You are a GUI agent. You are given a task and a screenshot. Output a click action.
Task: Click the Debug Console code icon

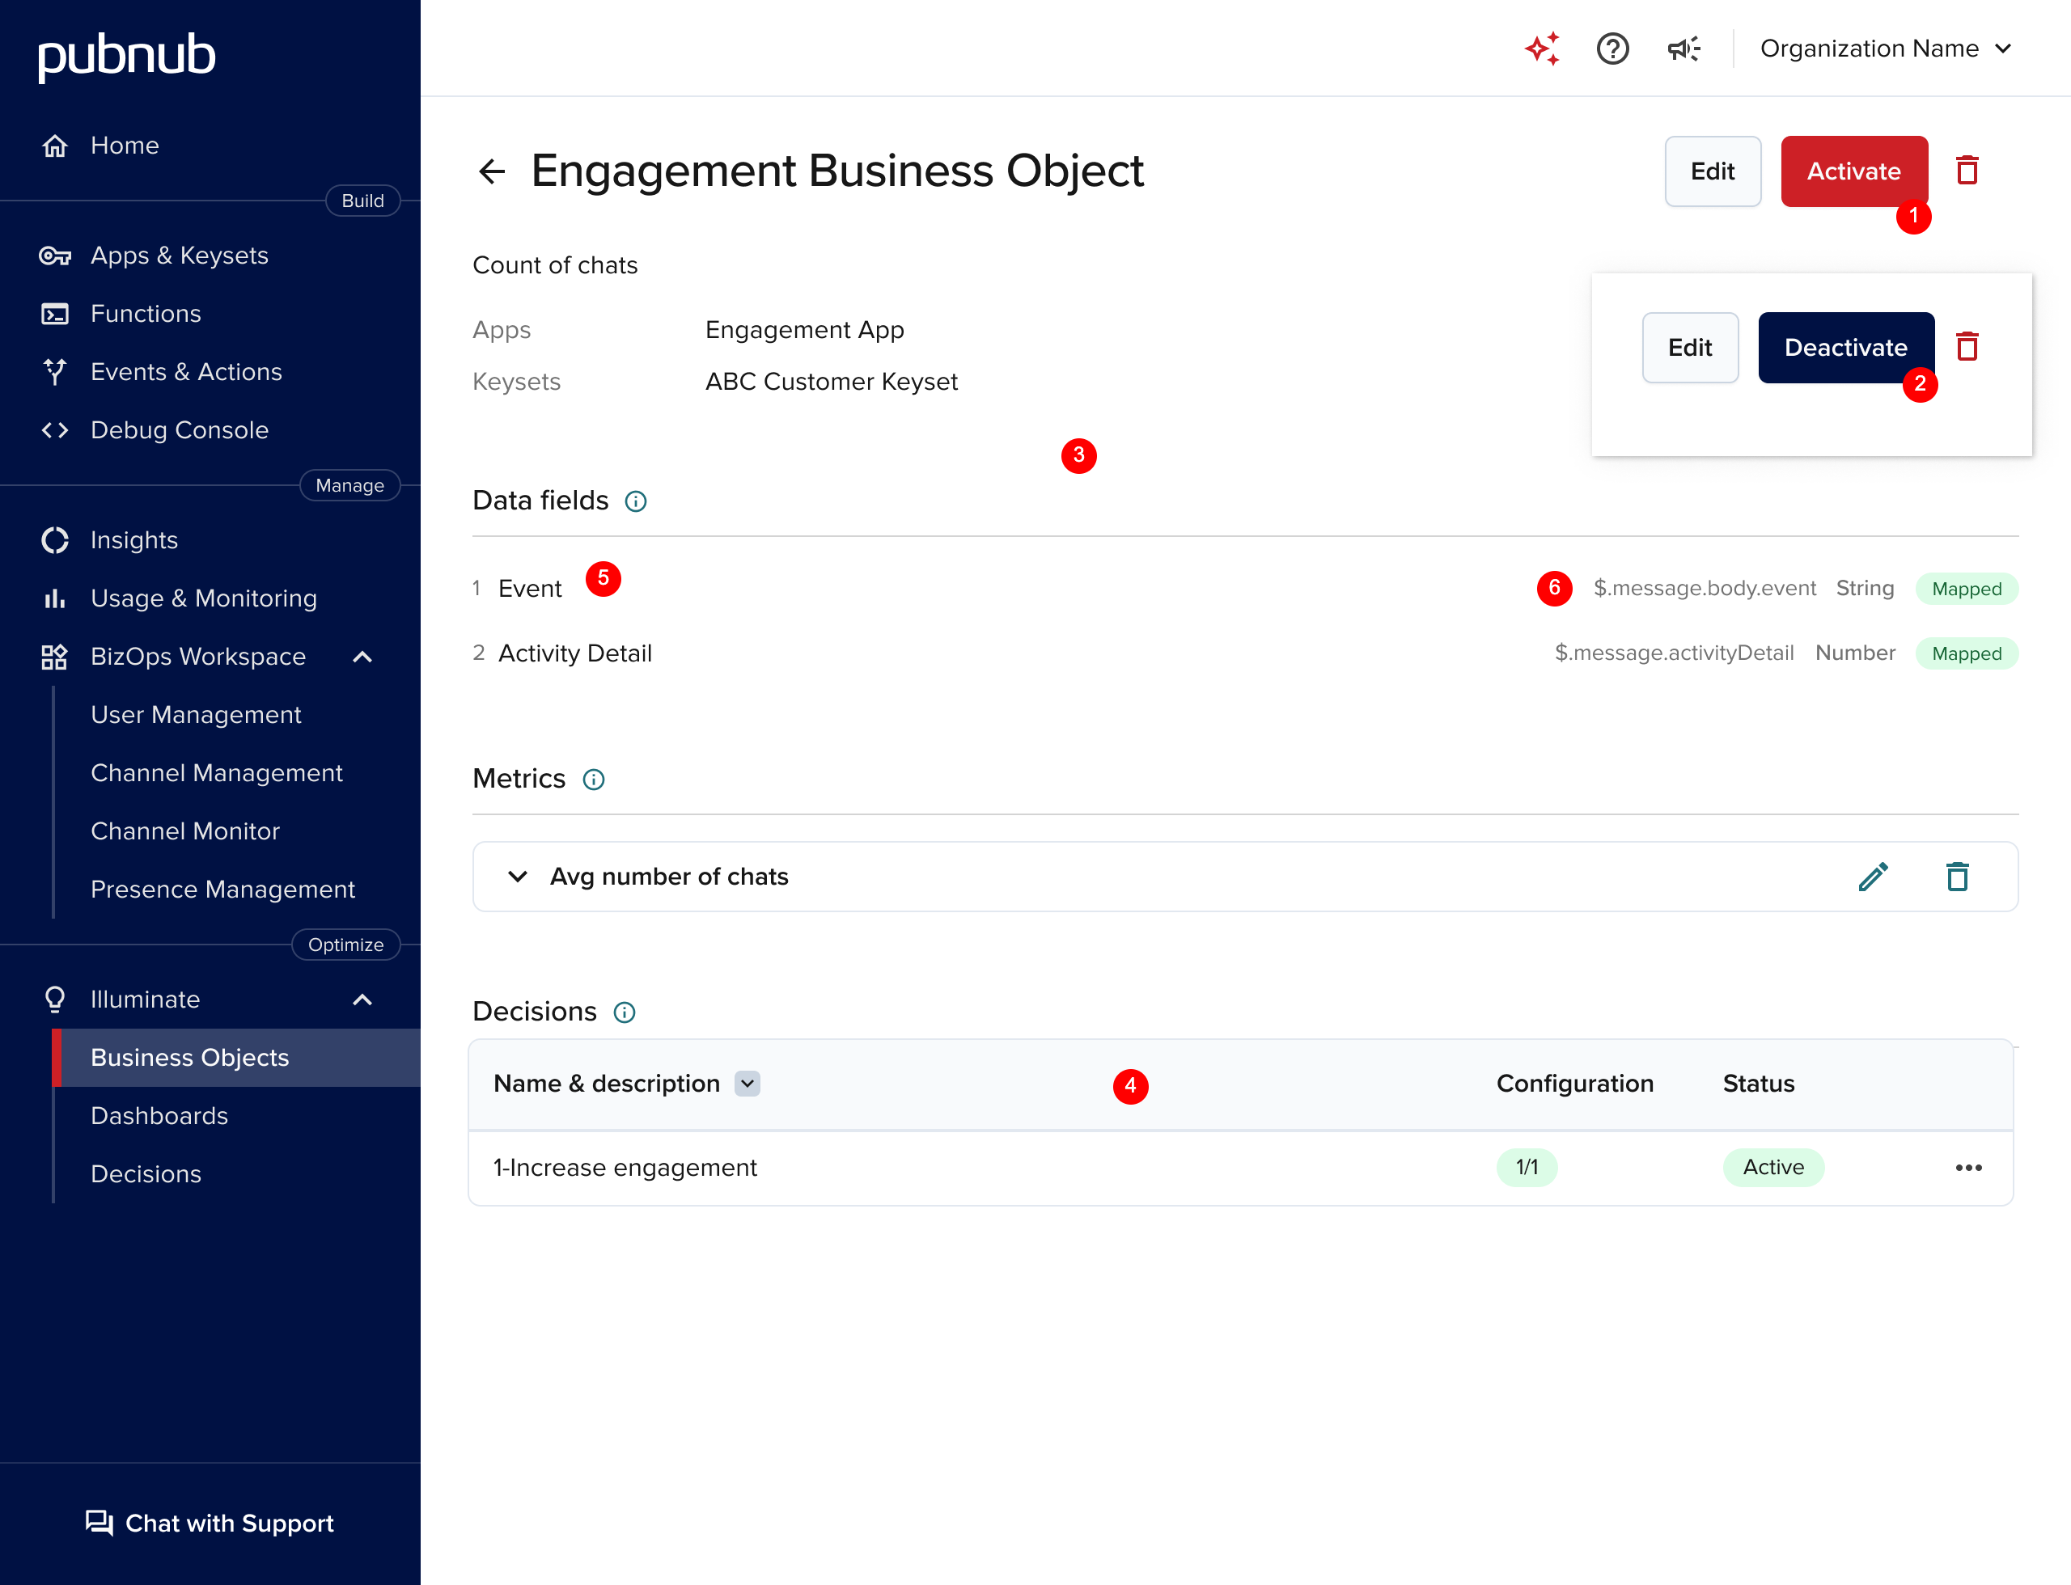(x=55, y=430)
